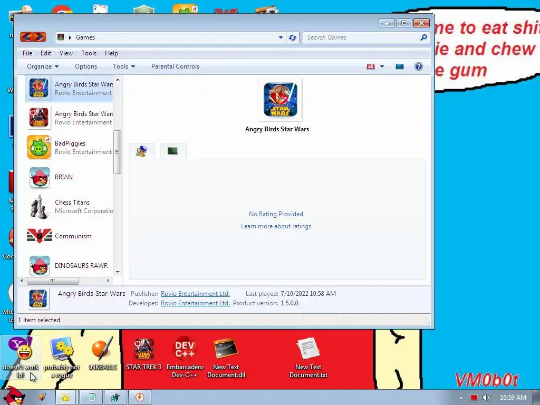Click the search magnifier icon
The image size is (540, 405).
423,37
